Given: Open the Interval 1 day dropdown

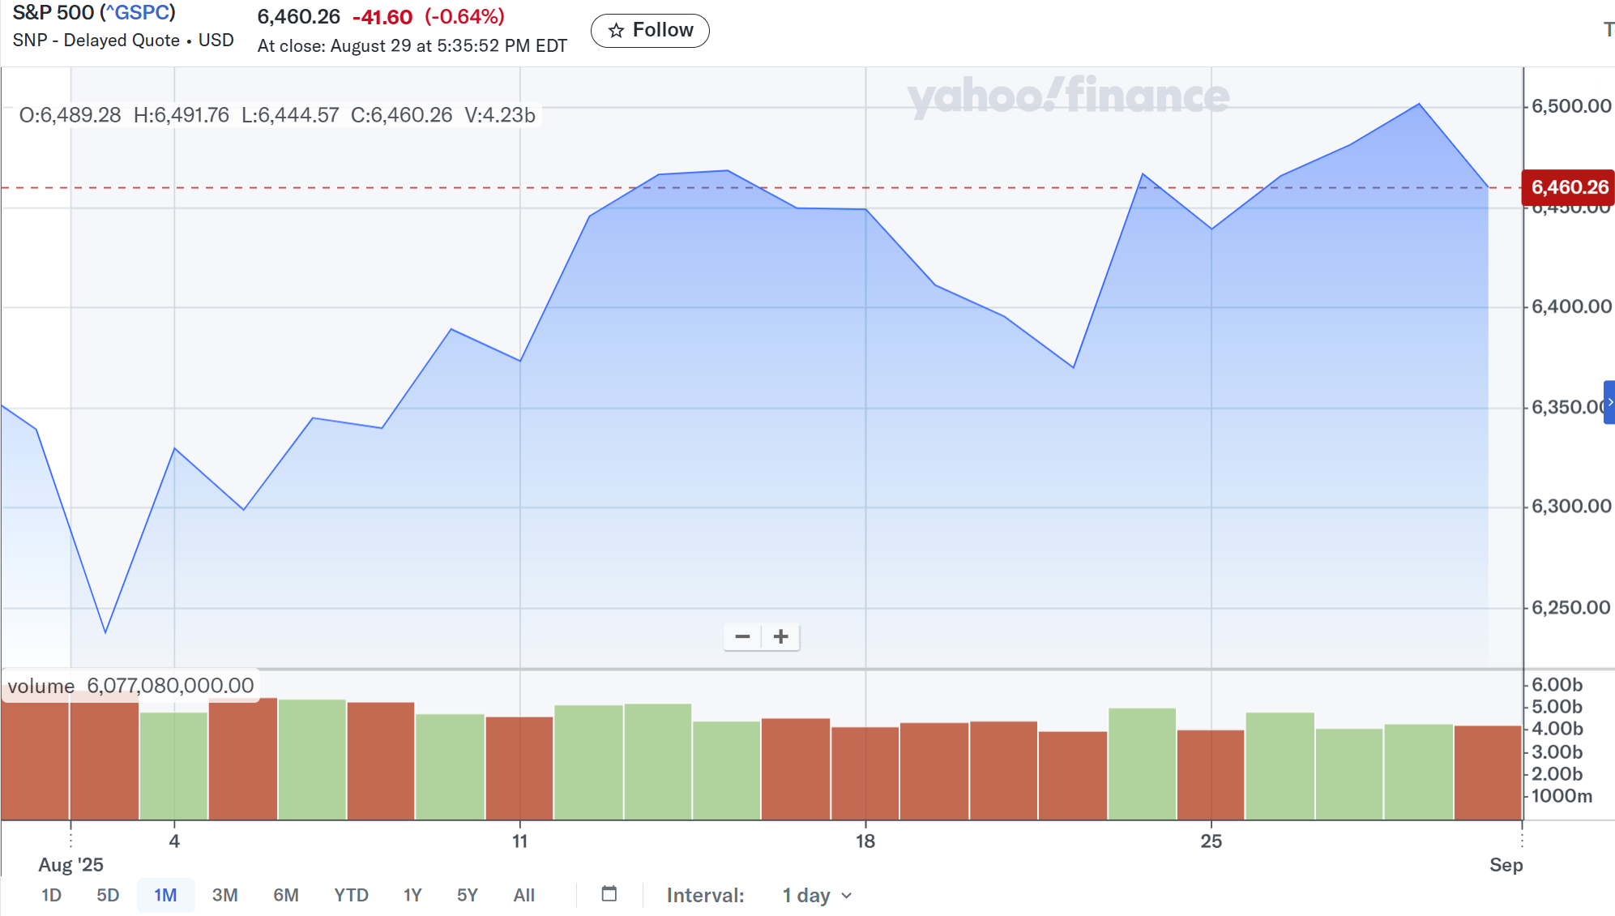Looking at the screenshot, I should 817,896.
